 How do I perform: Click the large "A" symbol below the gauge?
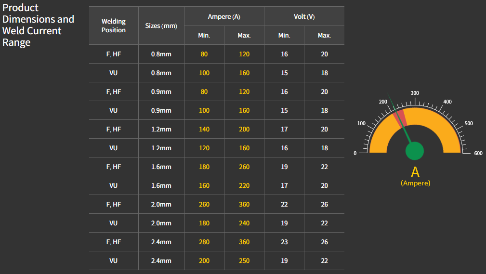coord(415,172)
